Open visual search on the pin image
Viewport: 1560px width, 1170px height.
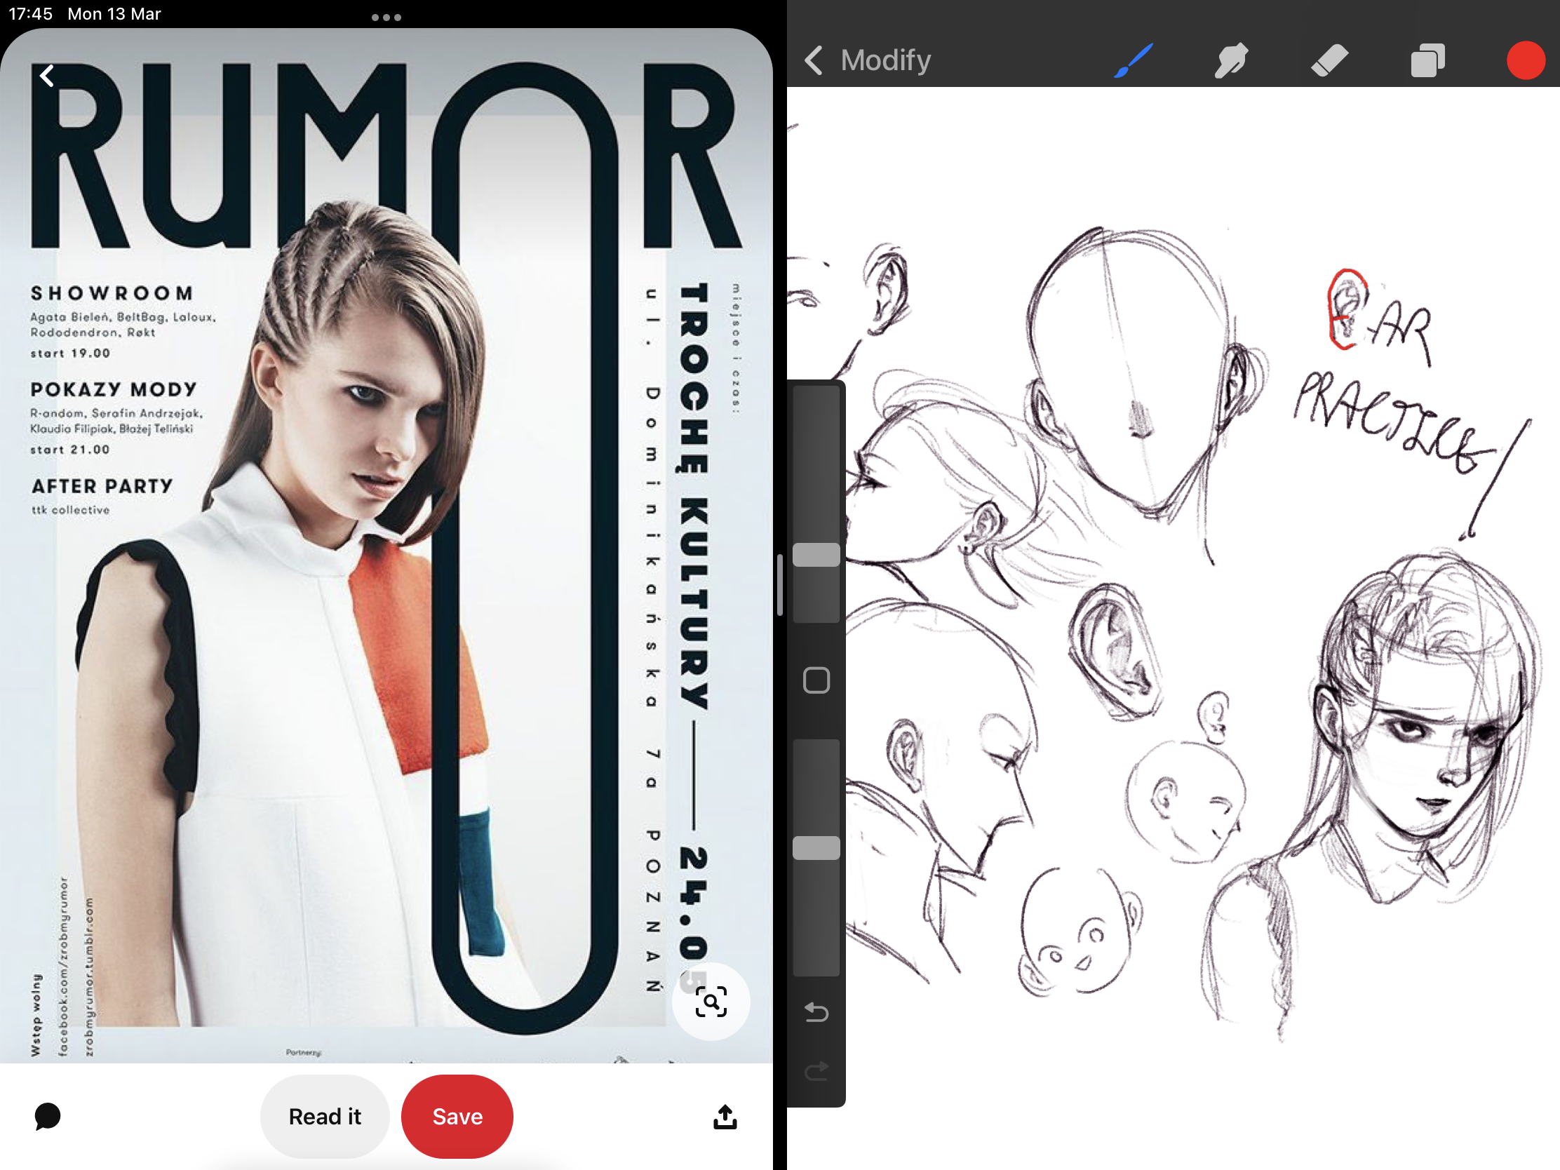coord(710,1002)
